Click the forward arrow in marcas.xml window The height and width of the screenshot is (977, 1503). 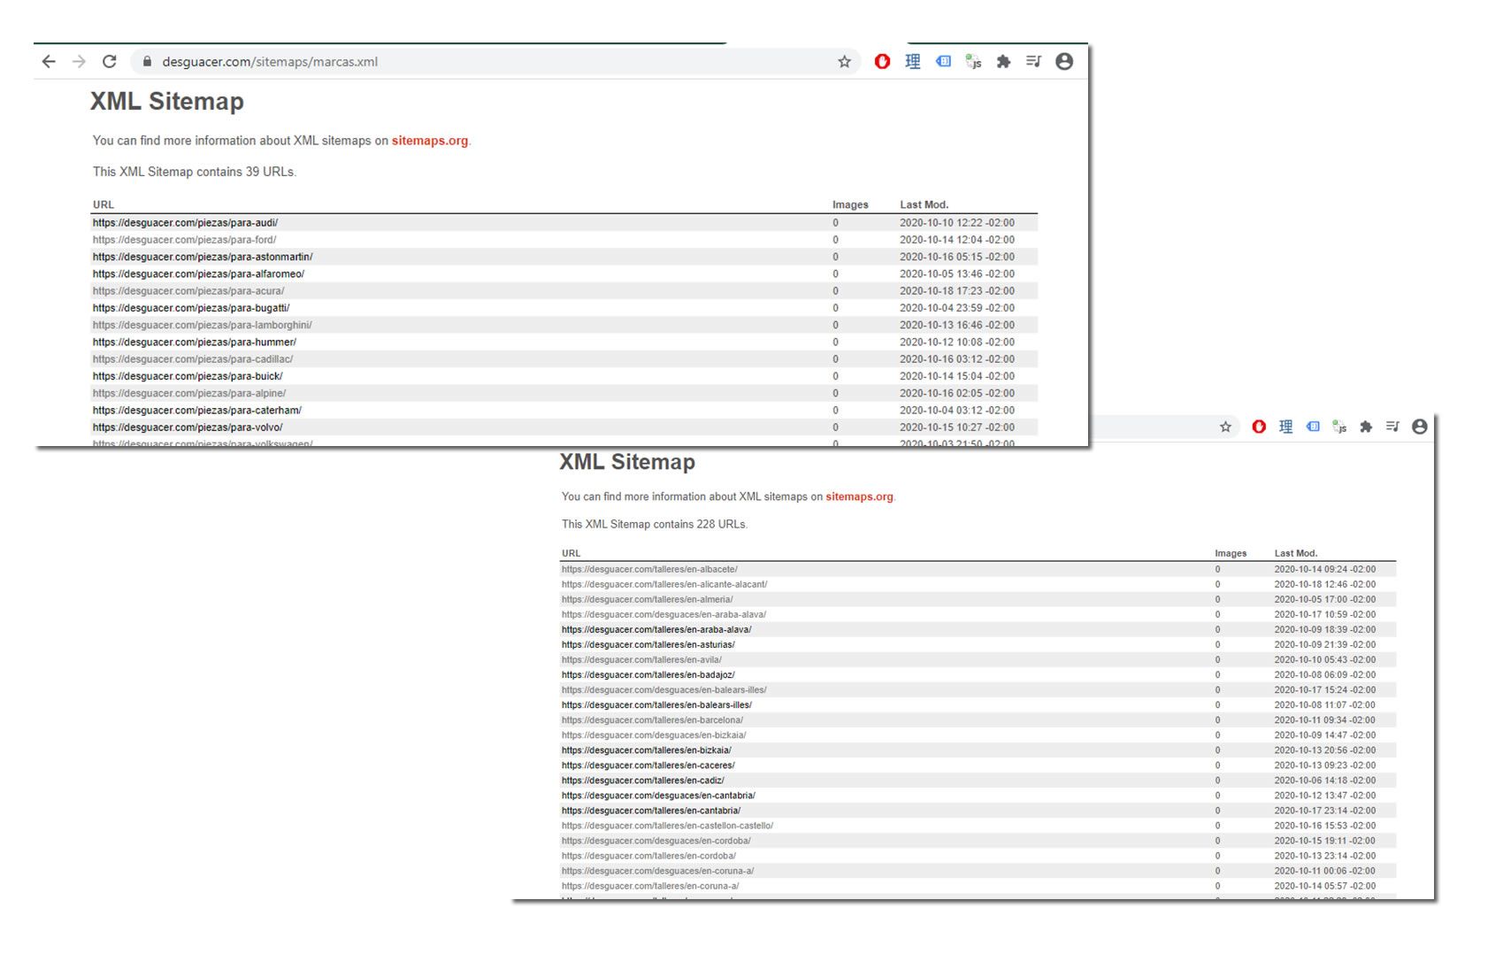pos(79,62)
